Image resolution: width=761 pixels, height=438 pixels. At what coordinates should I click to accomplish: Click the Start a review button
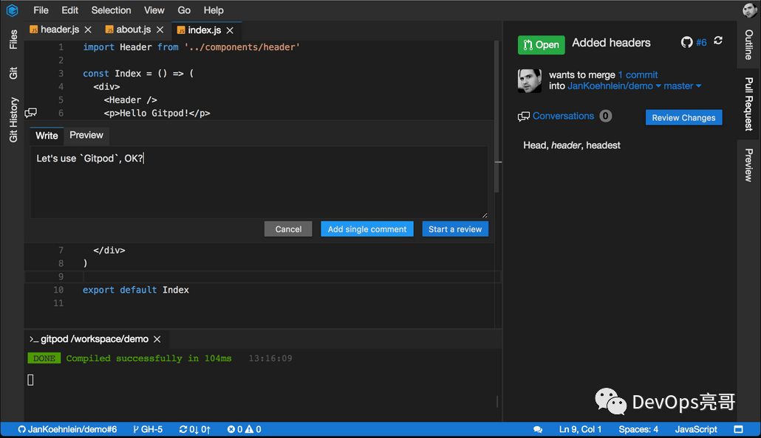click(454, 229)
